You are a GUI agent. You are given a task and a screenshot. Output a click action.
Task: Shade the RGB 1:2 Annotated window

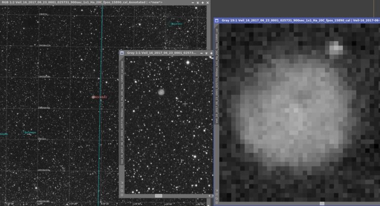[198, 3]
